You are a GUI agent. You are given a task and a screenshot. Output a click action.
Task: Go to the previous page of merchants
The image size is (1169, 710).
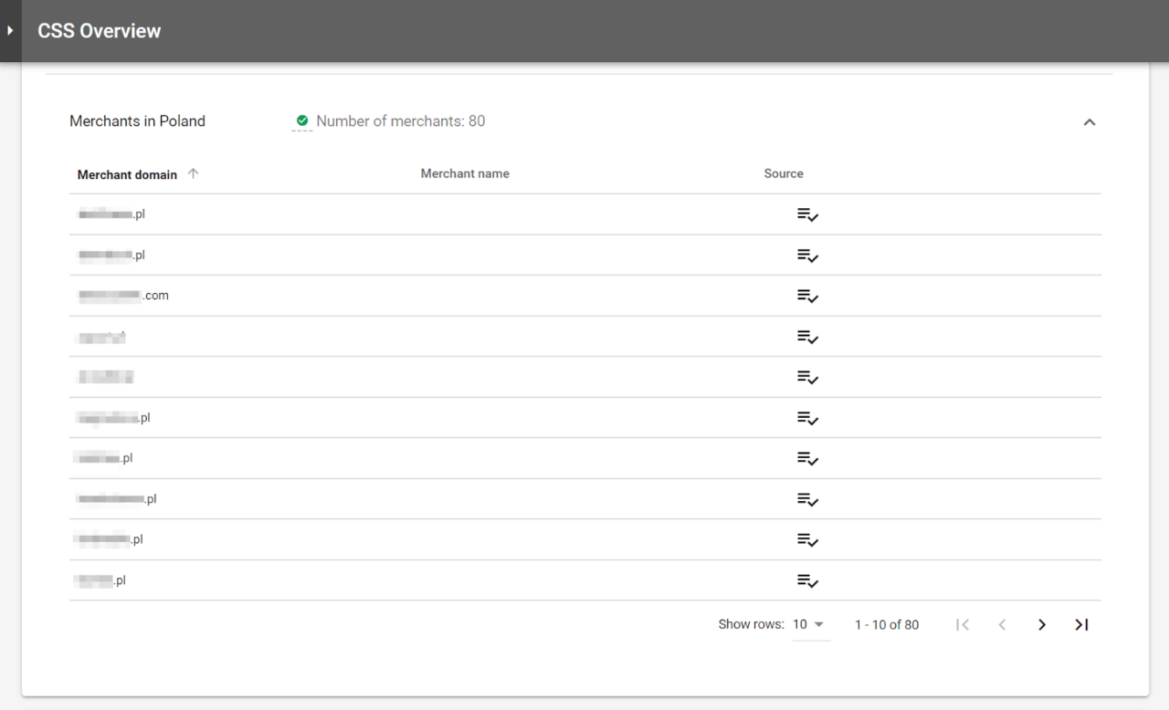tap(1002, 625)
